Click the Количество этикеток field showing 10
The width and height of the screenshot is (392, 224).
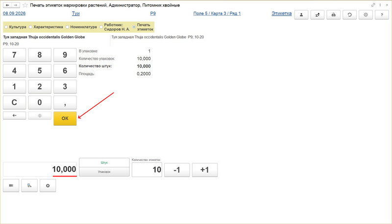tap(147, 170)
